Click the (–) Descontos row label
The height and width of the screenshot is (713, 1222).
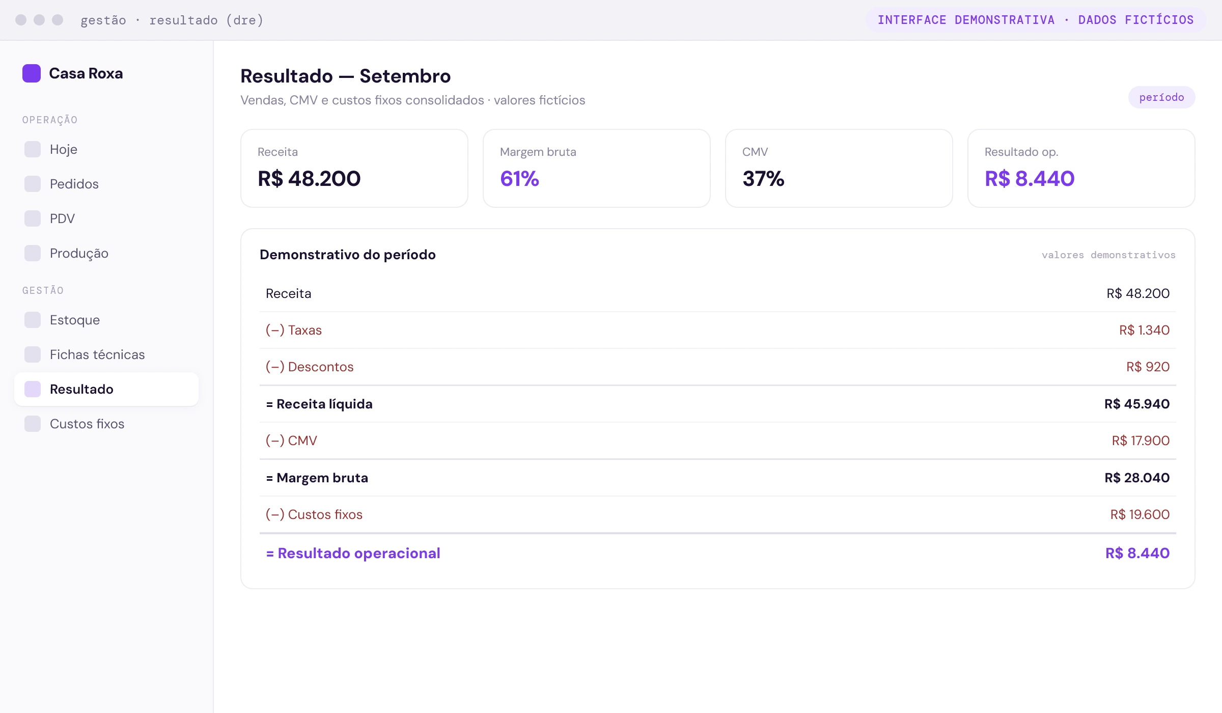tap(310, 367)
